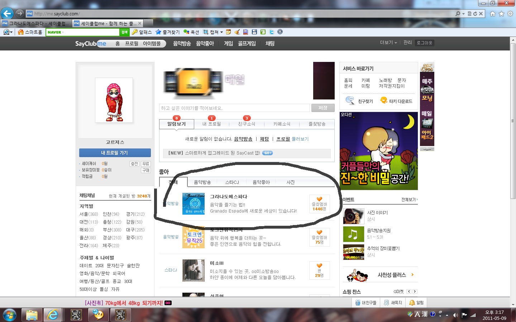This screenshot has width=516, height=322.
Task: Open the Windows Start button
Action: 10,315
